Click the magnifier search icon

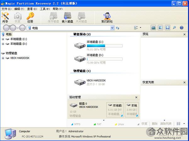[174, 28]
